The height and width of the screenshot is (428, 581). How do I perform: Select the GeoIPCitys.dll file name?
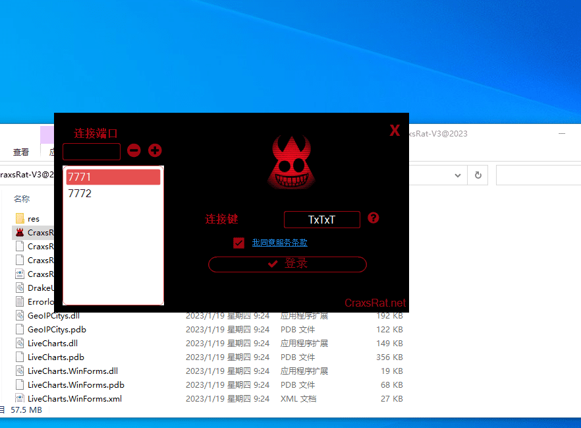coord(54,316)
